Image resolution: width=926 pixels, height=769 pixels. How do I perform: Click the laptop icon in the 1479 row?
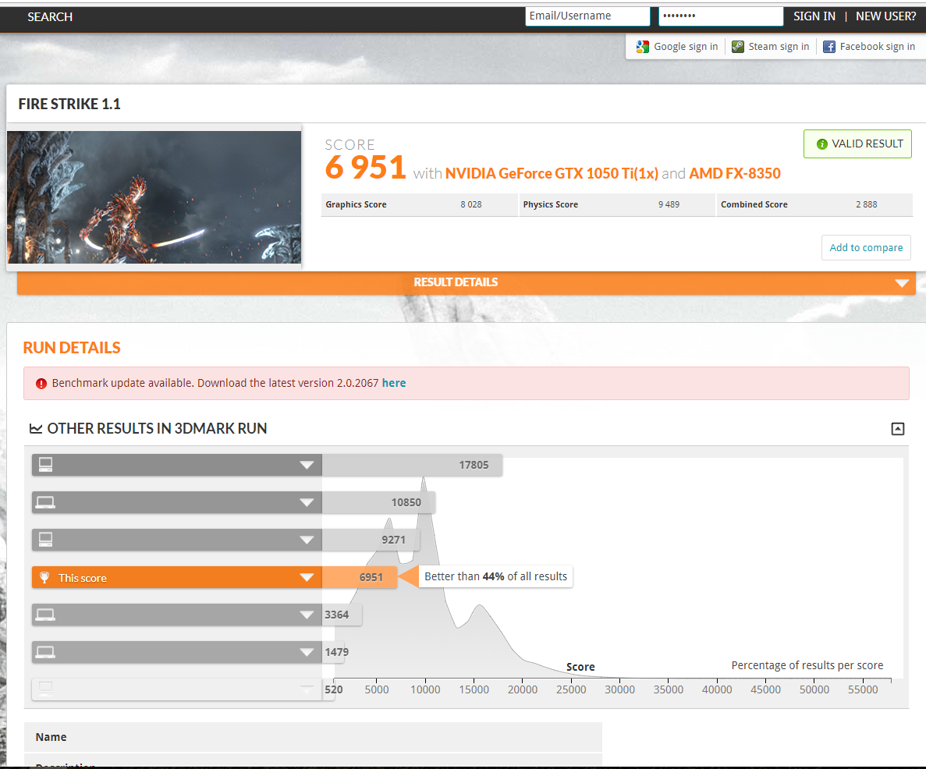45,652
